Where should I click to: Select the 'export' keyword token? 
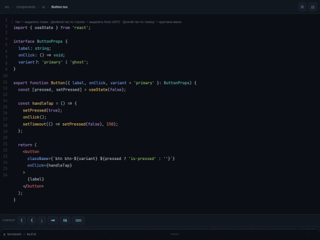(x=20, y=82)
